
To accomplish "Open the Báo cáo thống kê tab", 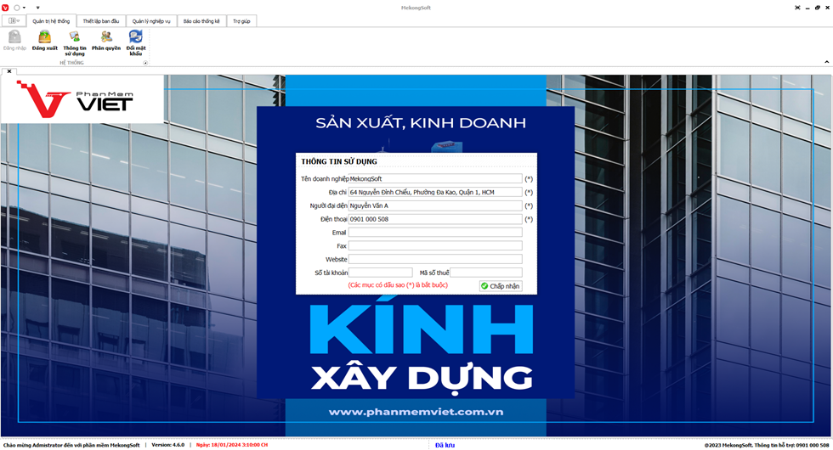I will point(201,21).
